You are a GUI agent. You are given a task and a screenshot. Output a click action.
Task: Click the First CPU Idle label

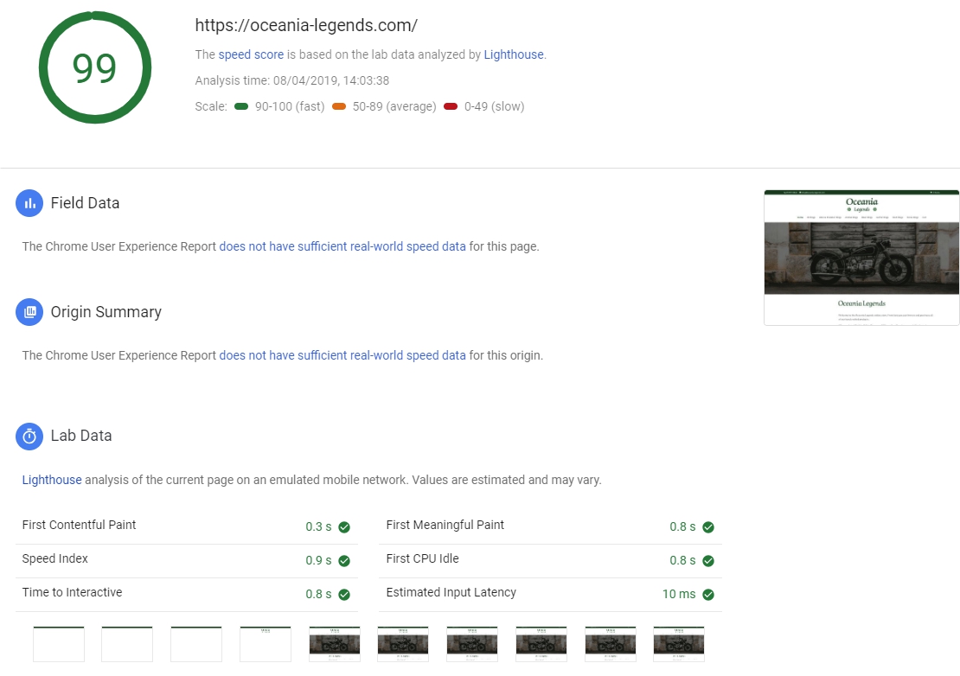tap(422, 558)
